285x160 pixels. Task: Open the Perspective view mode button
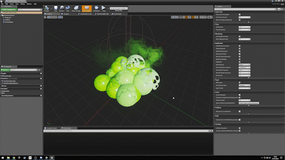click(52, 17)
